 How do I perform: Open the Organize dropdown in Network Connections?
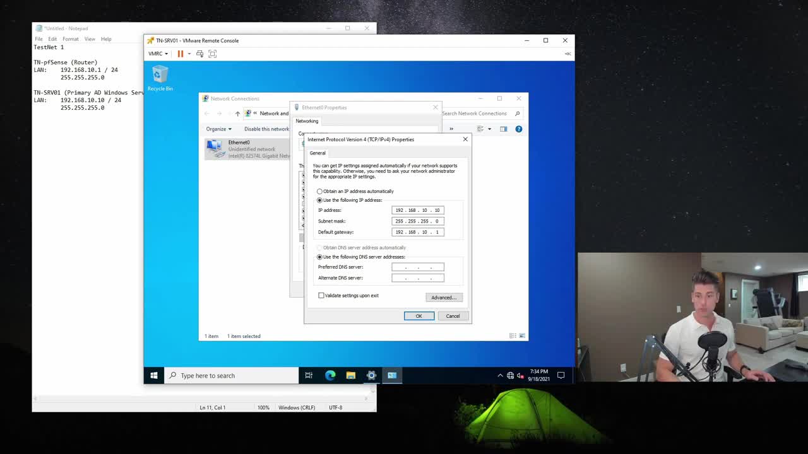218,129
